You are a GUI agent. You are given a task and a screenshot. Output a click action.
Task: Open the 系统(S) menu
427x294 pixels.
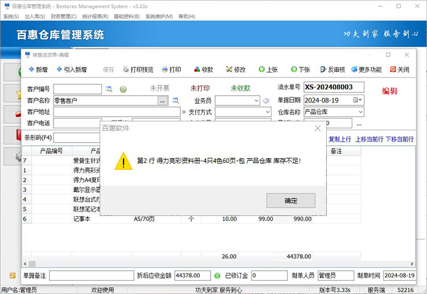click(x=11, y=17)
